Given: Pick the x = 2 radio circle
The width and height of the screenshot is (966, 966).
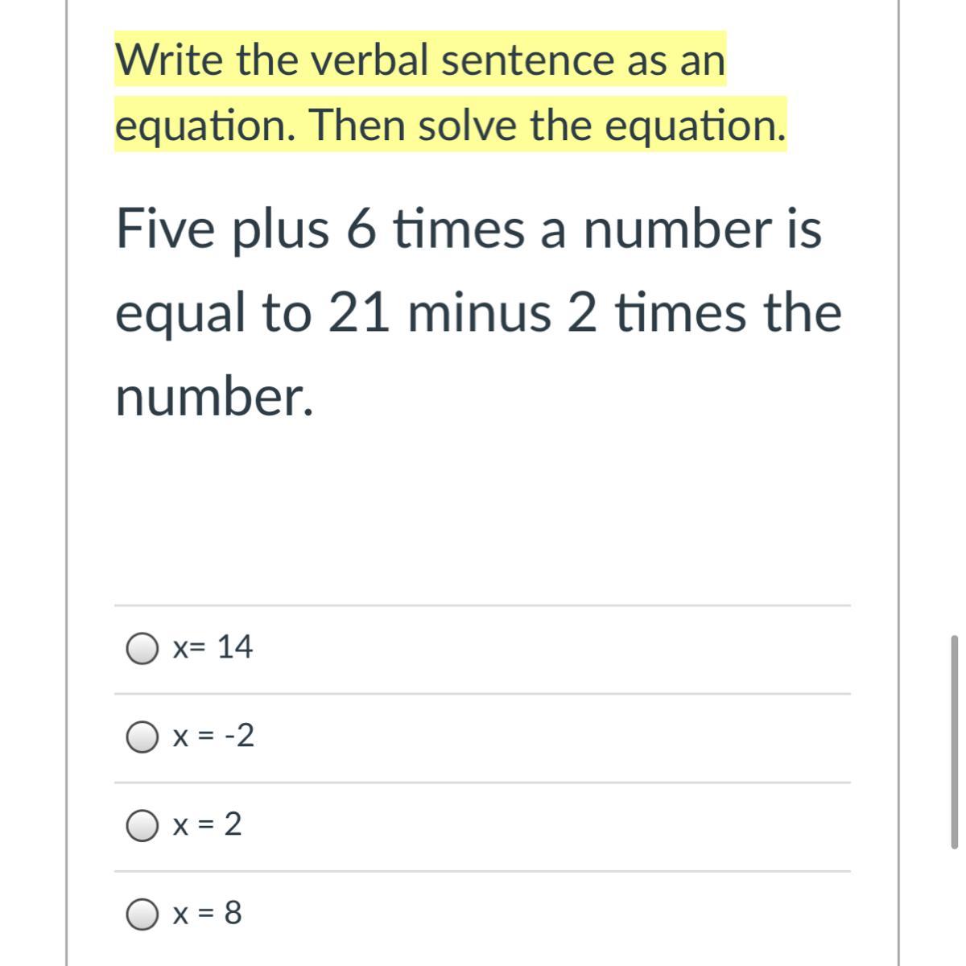Looking at the screenshot, I should 142,826.
